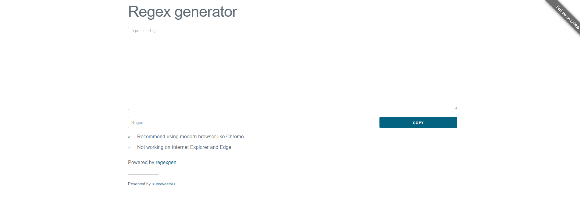The height and width of the screenshot is (199, 580).
Task: Click the Powered by text
Action: point(141,162)
